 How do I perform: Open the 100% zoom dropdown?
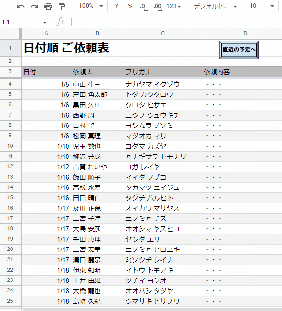[91, 6]
